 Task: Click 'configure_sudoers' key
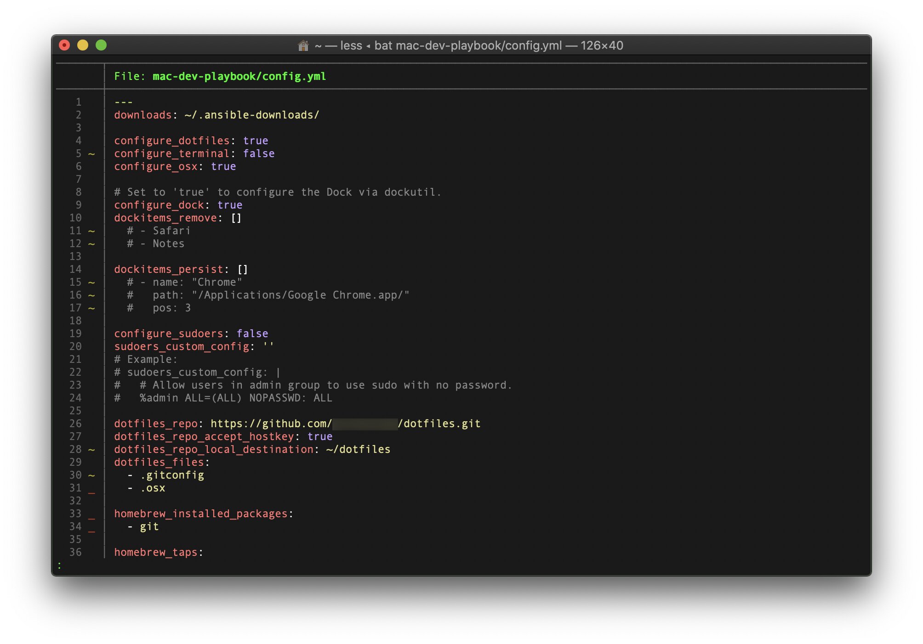[x=169, y=333]
